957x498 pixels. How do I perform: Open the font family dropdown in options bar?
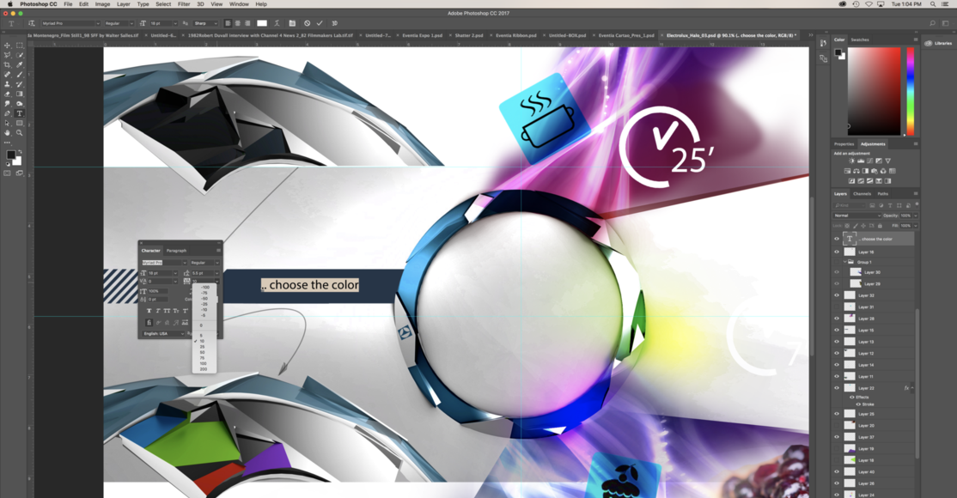[97, 23]
